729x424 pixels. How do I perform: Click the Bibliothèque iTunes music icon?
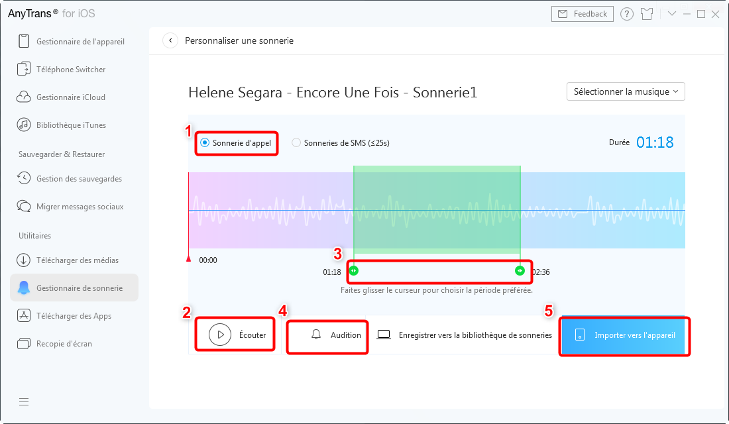(x=24, y=125)
